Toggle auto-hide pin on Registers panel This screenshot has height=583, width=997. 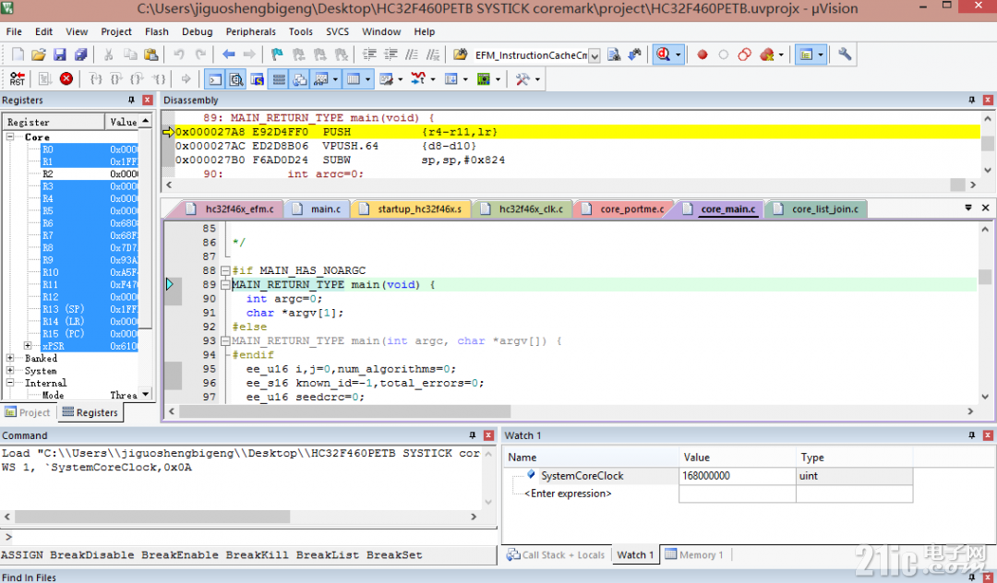pos(132,101)
